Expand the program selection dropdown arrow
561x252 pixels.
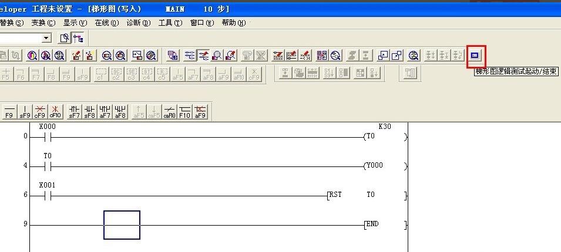(47, 38)
